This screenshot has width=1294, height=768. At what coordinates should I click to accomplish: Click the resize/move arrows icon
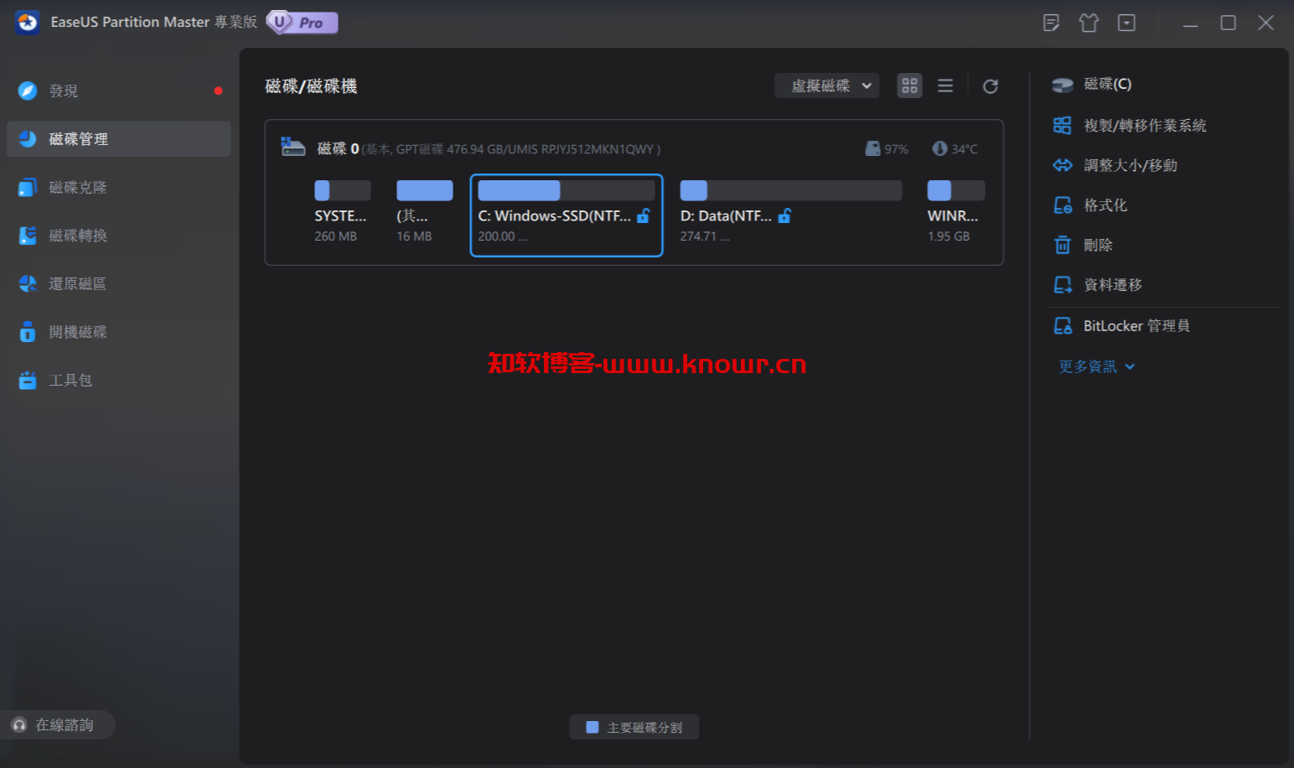tap(1063, 165)
